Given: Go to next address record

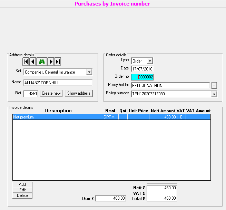Looking at the screenshot, I should click(51, 62).
